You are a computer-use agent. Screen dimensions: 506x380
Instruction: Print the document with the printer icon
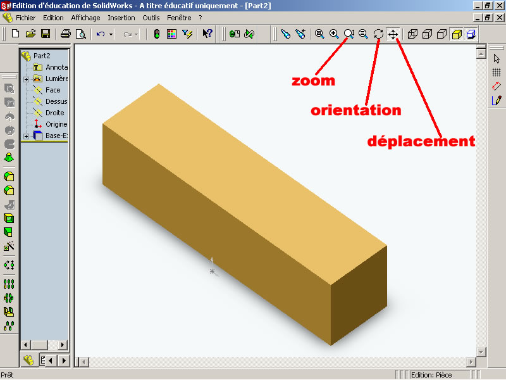click(x=66, y=34)
